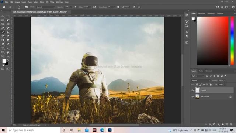236x133 pixels.
Task: Go to the Home screen
Action: coord(4,7)
